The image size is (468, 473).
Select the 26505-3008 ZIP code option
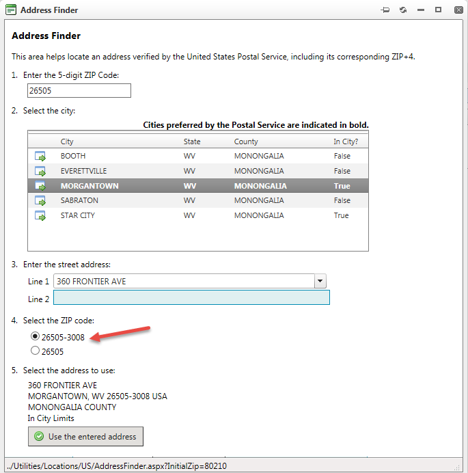pos(36,337)
